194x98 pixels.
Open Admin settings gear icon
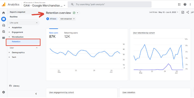point(4,92)
